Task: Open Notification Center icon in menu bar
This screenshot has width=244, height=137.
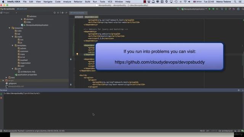Action: [x=240, y=2]
